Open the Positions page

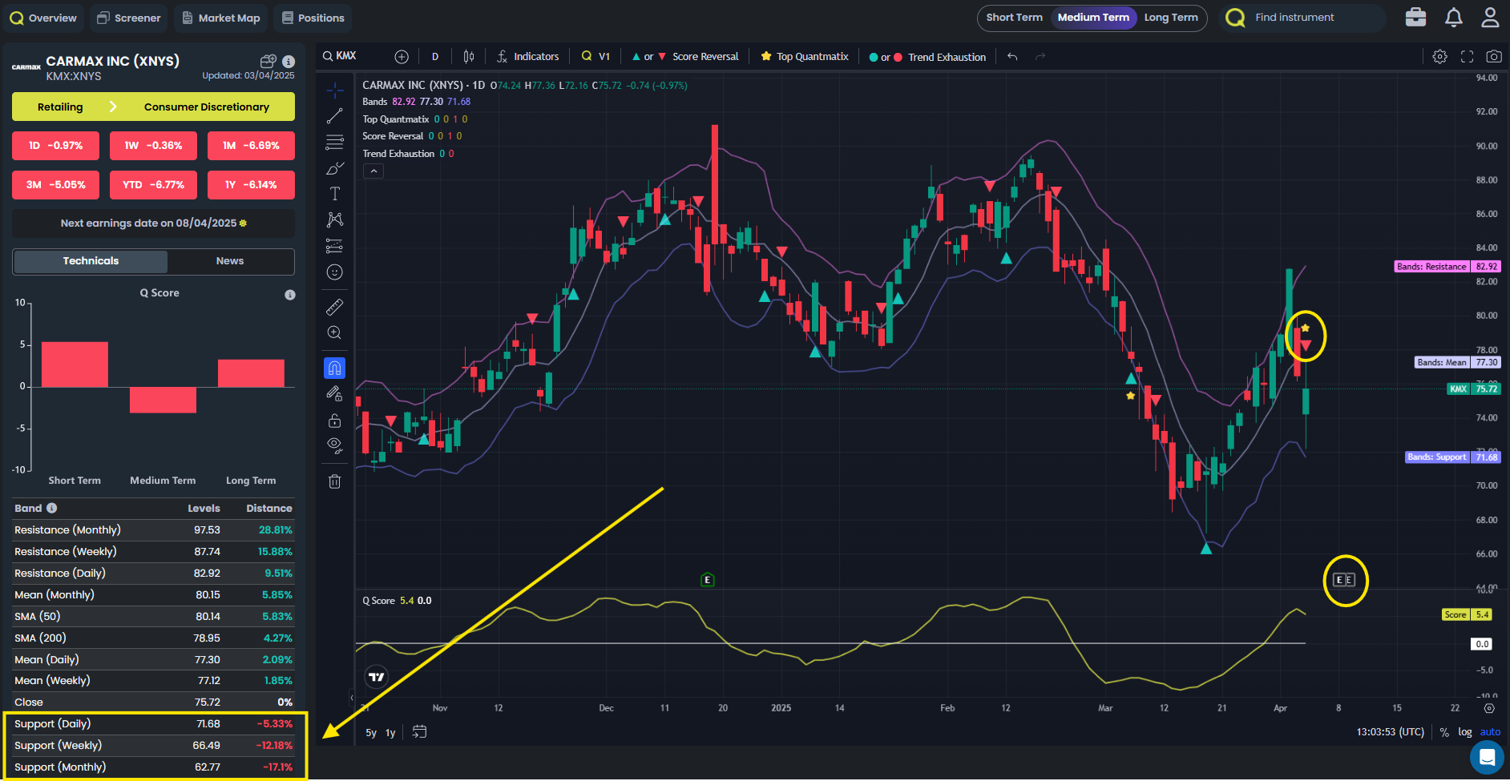[x=313, y=18]
